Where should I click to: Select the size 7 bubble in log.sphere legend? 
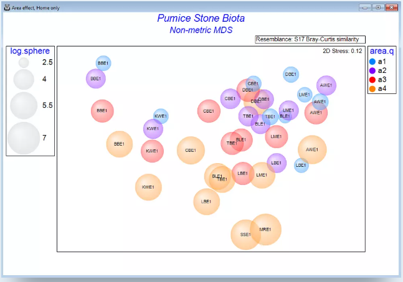click(x=24, y=138)
